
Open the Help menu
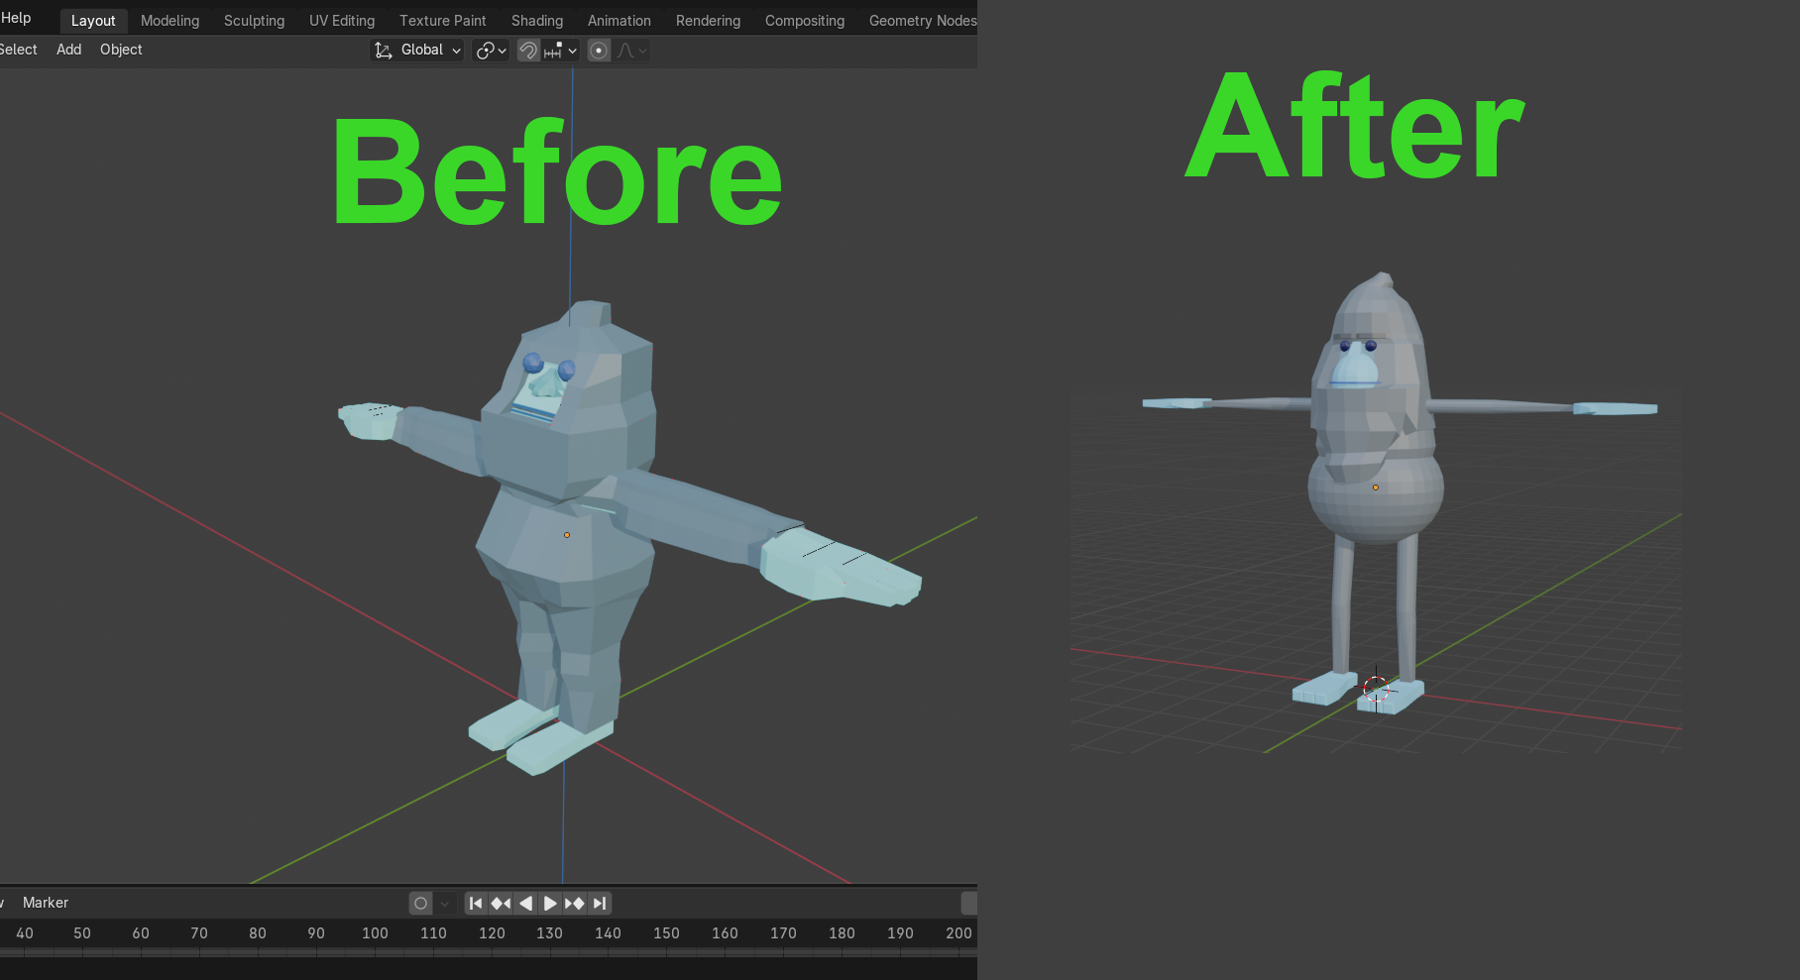point(16,18)
